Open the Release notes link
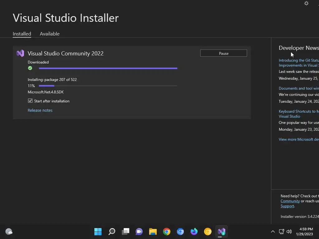This screenshot has width=319, height=239. tap(40, 110)
